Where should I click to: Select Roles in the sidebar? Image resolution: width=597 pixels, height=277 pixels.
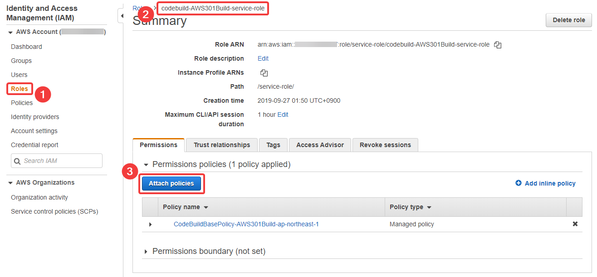point(20,89)
